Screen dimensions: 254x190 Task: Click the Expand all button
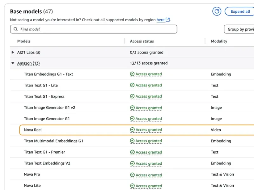coord(239,11)
